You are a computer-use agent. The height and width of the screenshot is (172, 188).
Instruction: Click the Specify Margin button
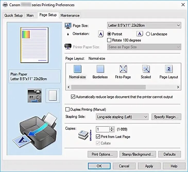tap(166, 117)
